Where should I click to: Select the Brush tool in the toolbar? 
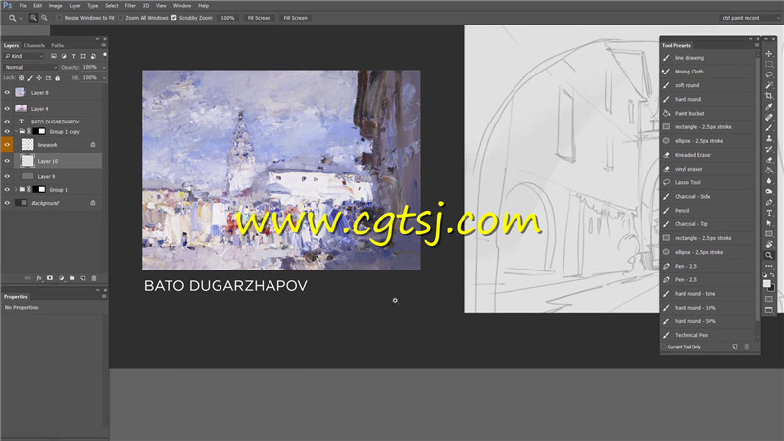(769, 128)
